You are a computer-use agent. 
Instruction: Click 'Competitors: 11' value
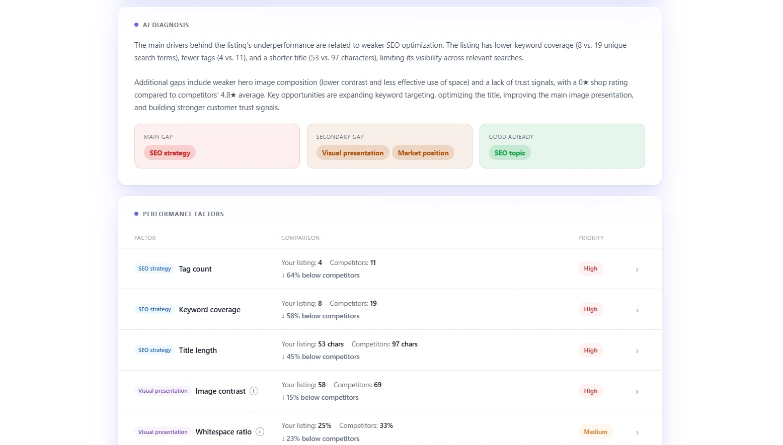(353, 262)
